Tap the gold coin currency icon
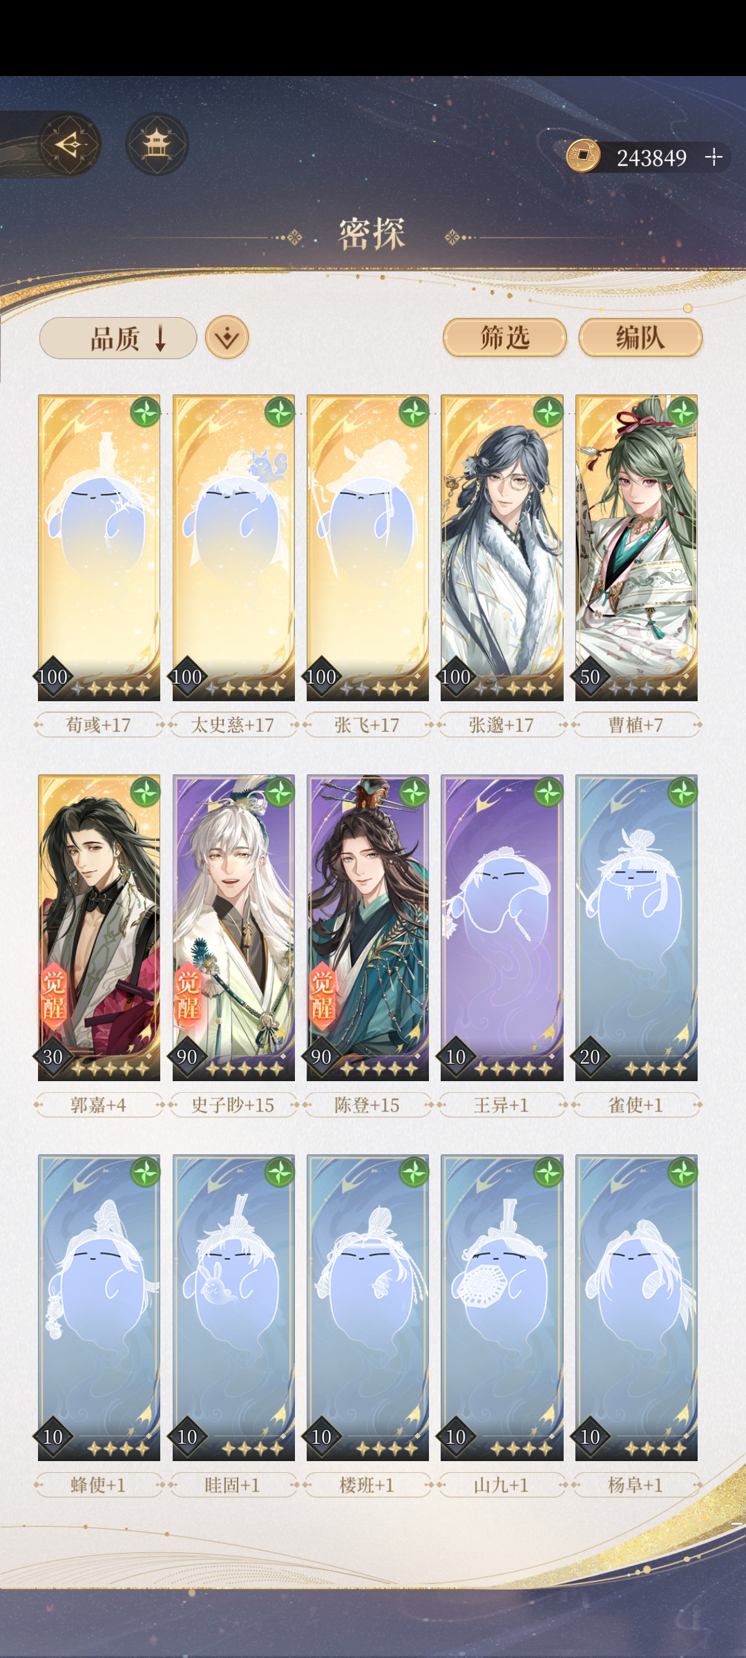746x1658 pixels. 583,156
